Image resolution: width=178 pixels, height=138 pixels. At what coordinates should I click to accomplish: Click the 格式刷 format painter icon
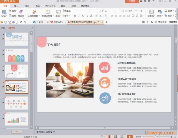(x=21, y=11)
